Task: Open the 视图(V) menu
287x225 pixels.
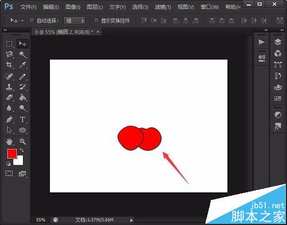Action: (x=185, y=7)
